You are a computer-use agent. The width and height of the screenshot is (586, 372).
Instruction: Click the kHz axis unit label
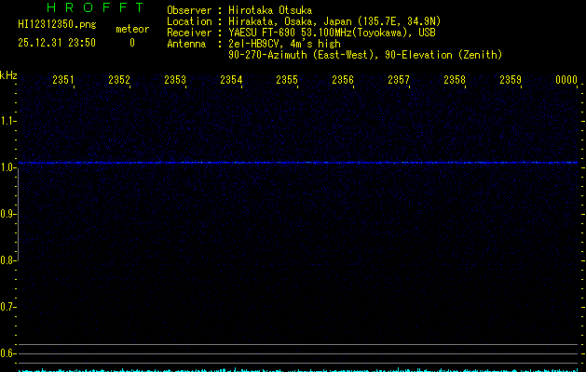pos(8,75)
